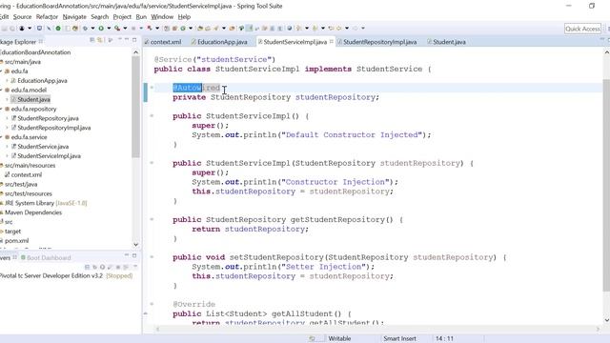Open the Forward navigation history dropdown arrow
610x343 pixels.
pyautogui.click(x=362, y=28)
